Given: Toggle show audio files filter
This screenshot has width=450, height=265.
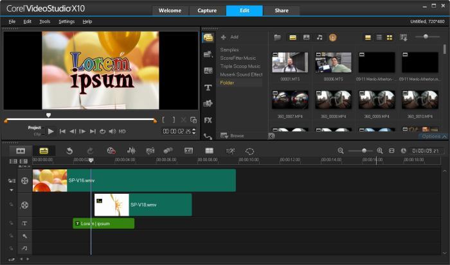Looking at the screenshot, I should pyautogui.click(x=319, y=37).
